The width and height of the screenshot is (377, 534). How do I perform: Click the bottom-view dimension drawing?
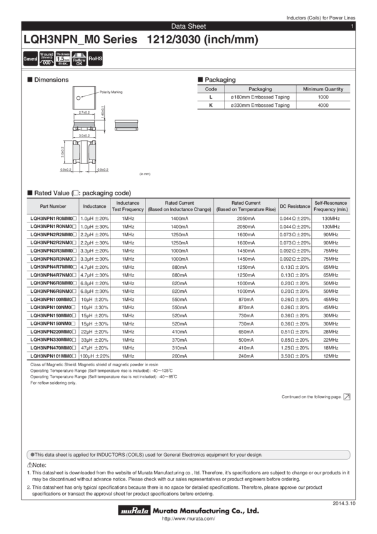point(84,151)
